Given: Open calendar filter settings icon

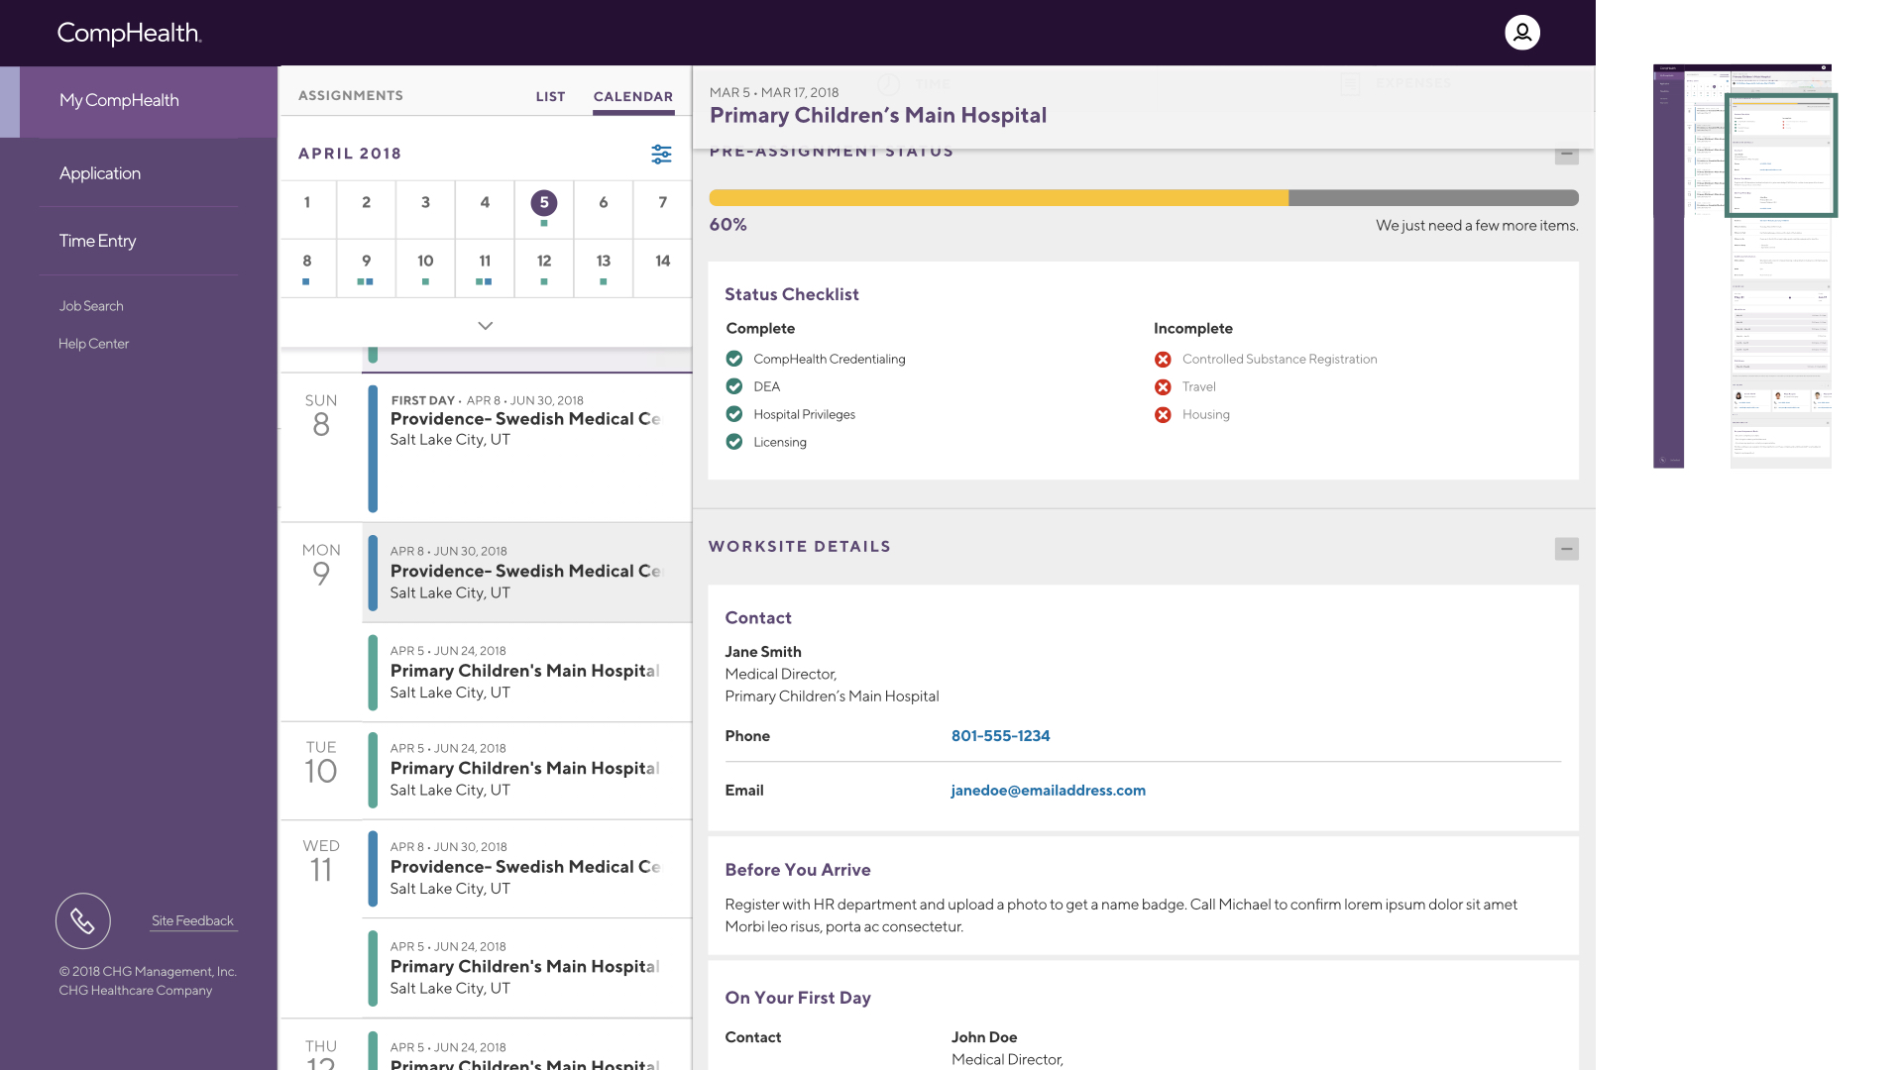Looking at the screenshot, I should pyautogui.click(x=661, y=154).
